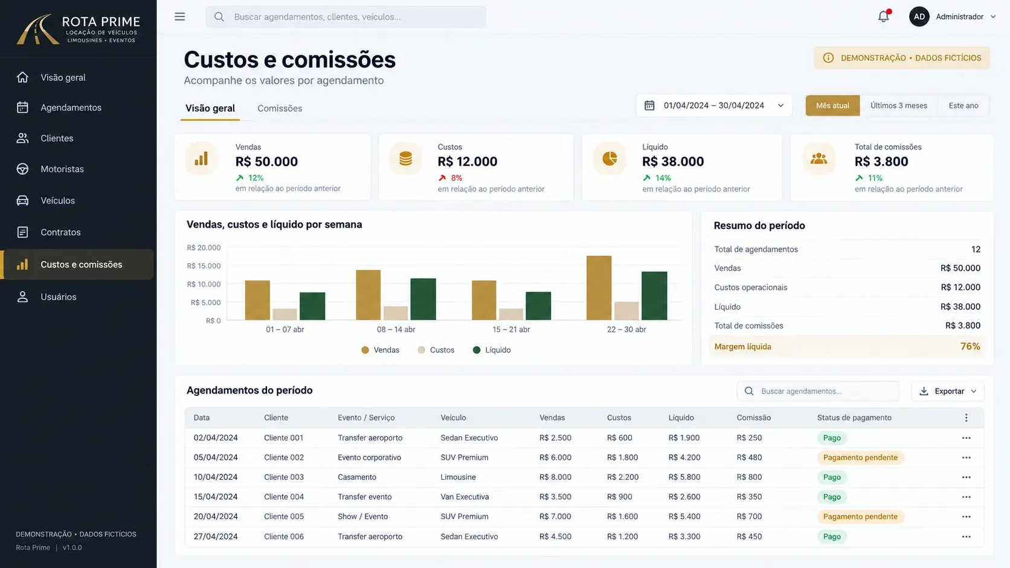Click the table column options kebab icon
This screenshot has width=1010, height=568.
(966, 418)
